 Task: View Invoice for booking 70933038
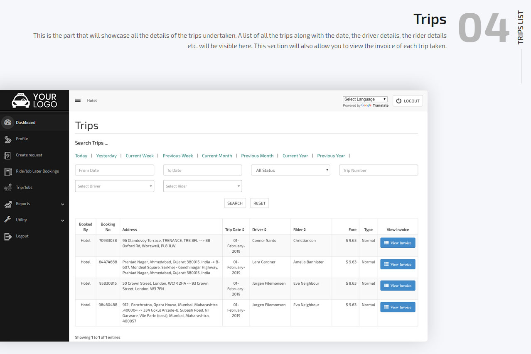[398, 242]
